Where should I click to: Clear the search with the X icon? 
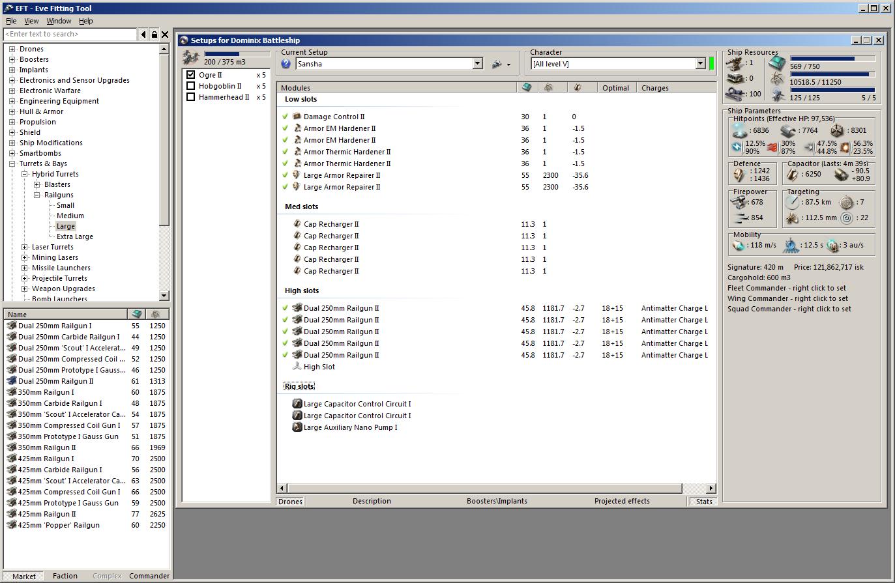(x=165, y=35)
